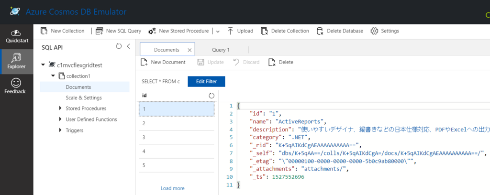Click the New Collection label

coord(67,31)
